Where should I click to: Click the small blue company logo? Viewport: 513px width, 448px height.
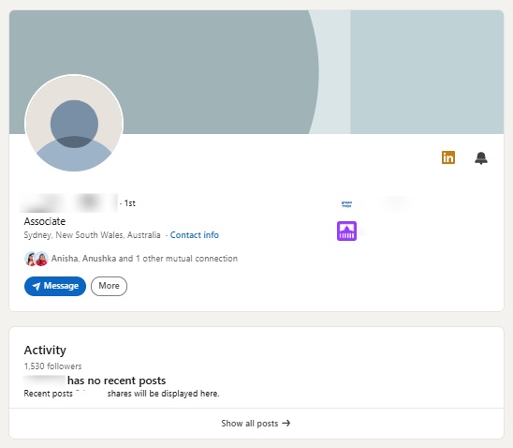(x=346, y=204)
